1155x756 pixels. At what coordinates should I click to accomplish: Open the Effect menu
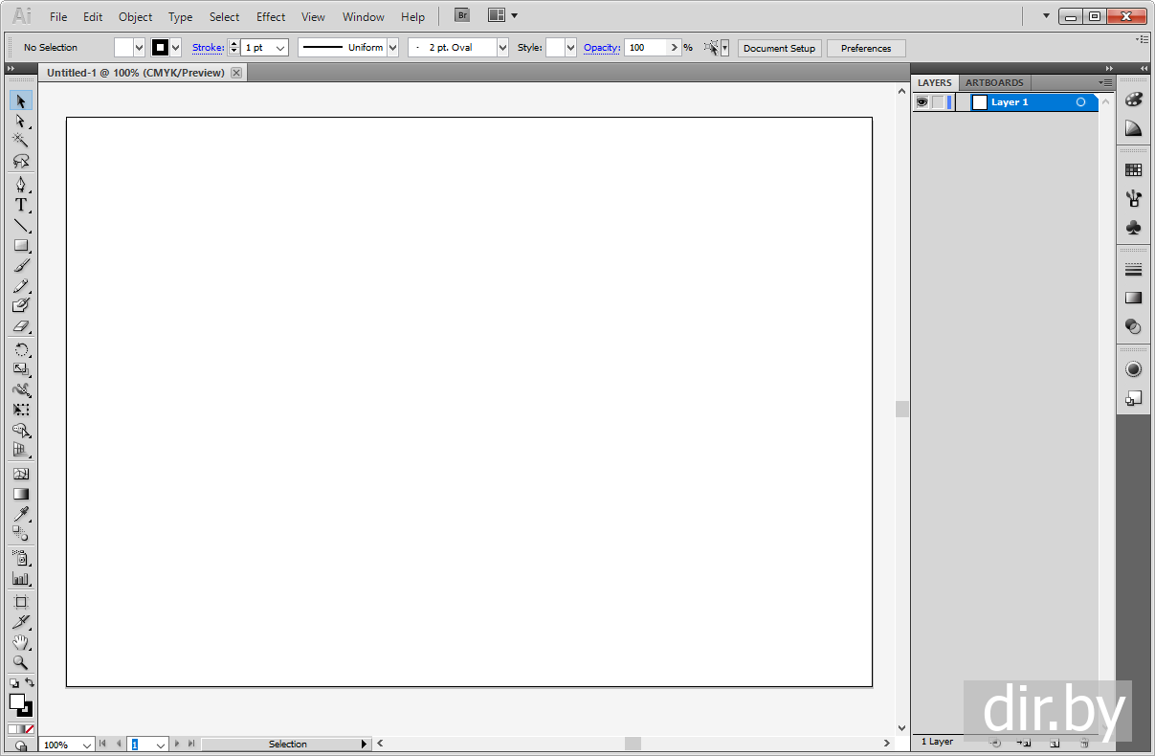click(271, 17)
